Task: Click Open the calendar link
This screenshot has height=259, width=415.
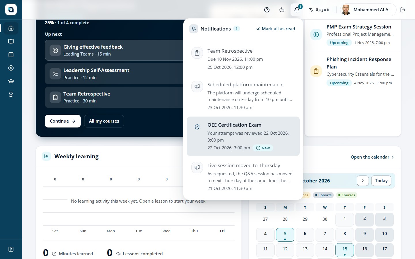Action: tap(372, 157)
